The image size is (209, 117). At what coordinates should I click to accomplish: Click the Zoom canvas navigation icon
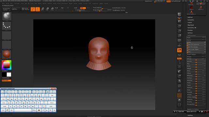pyautogui.click(x=179, y=26)
